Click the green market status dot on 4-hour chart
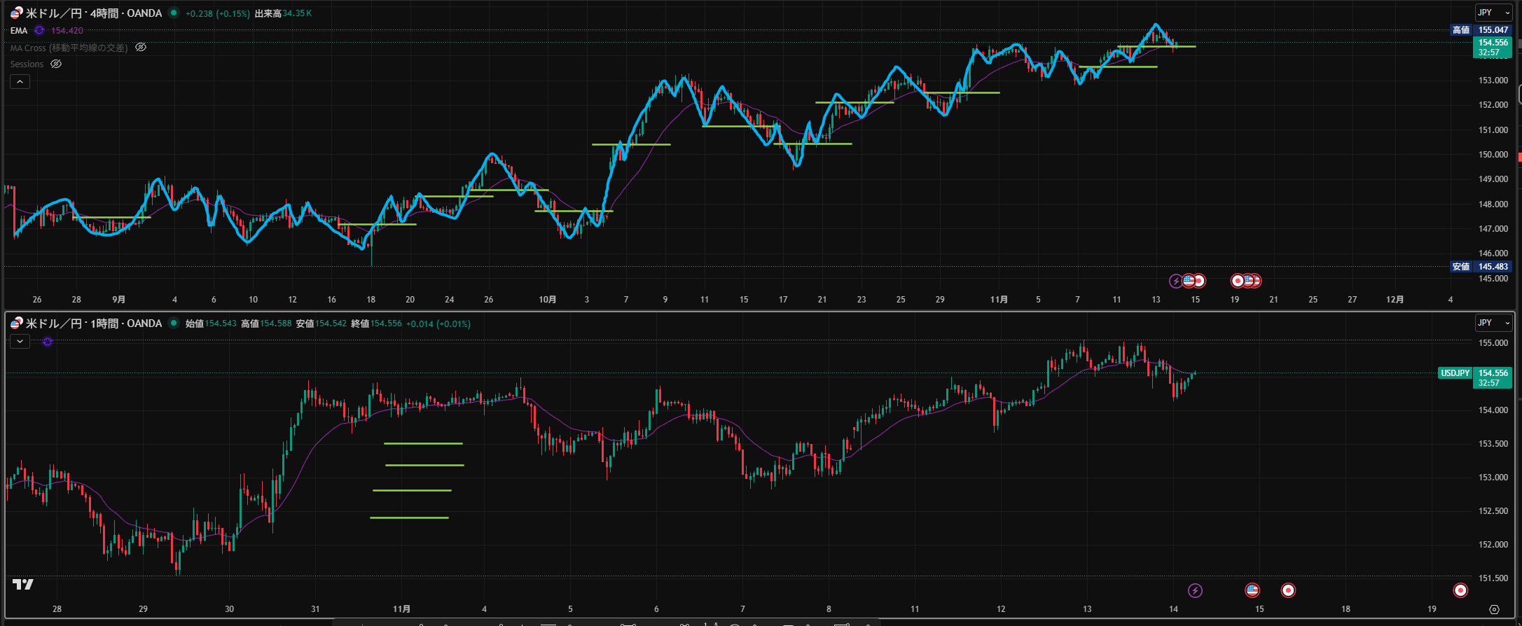The image size is (1522, 626). [x=174, y=13]
